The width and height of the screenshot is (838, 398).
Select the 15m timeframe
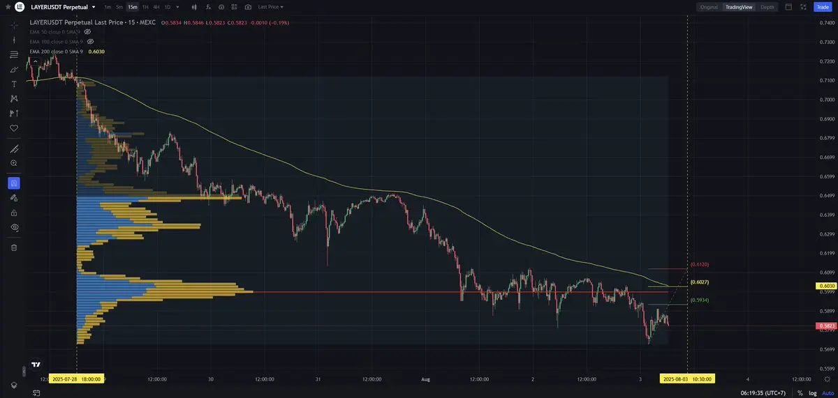point(132,7)
